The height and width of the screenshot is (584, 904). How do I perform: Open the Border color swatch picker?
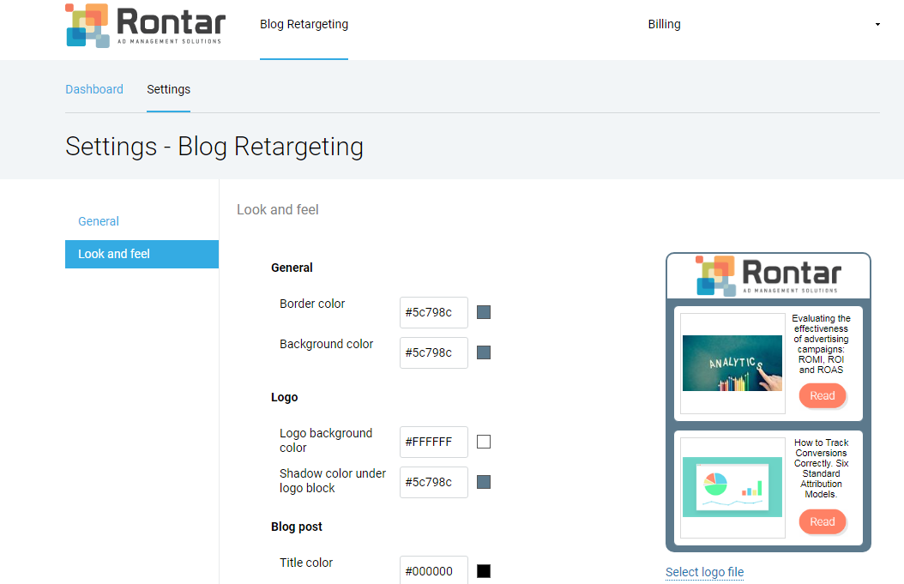(x=484, y=312)
